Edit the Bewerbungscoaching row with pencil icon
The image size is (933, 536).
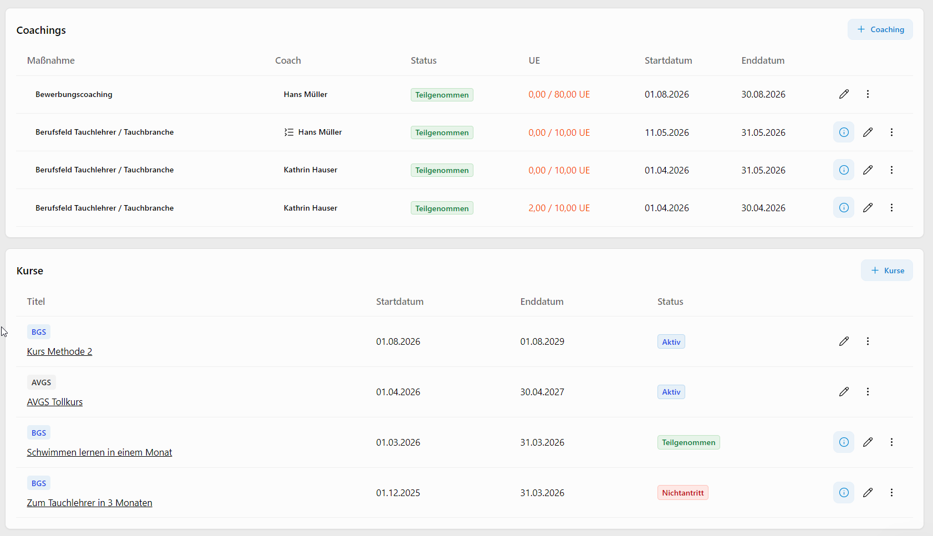pos(844,94)
